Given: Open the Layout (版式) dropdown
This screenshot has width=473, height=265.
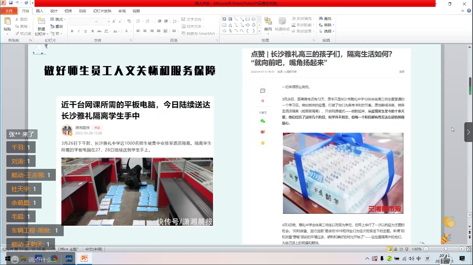Looking at the screenshot, I should (x=58, y=19).
